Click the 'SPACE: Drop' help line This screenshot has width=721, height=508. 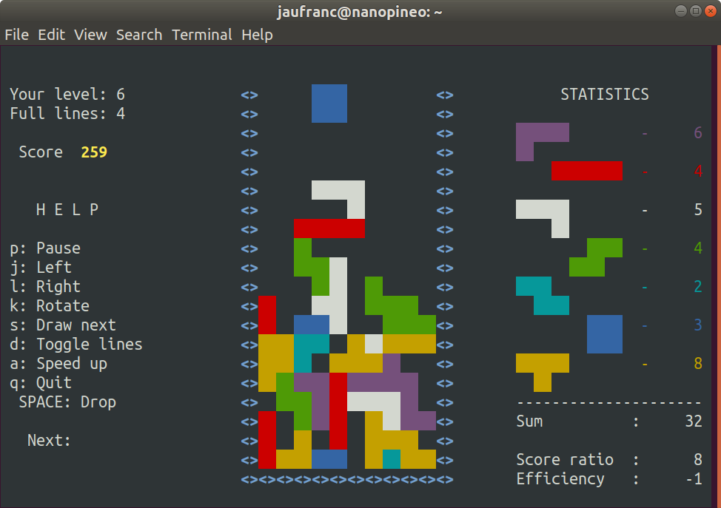[x=67, y=402]
